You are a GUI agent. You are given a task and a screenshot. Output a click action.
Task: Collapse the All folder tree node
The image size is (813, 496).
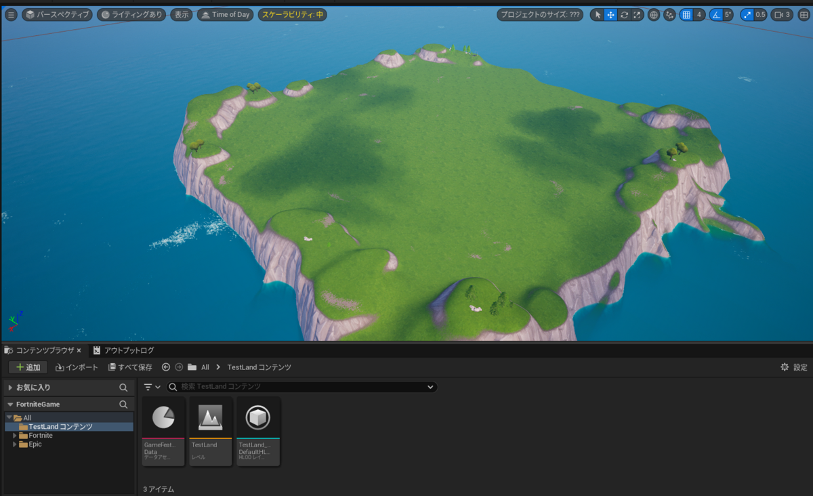point(9,418)
